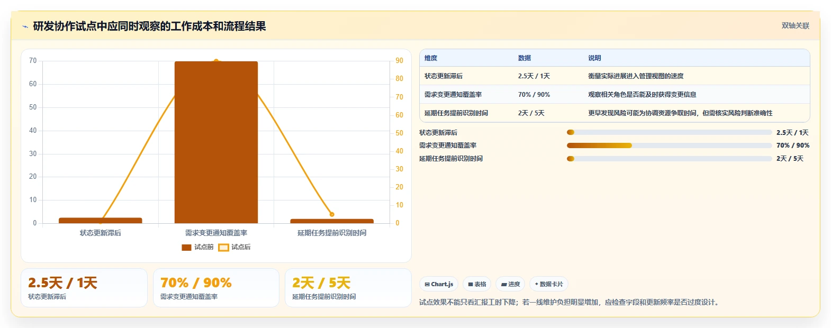
Task: Click the 状态更新滞后 x-axis label of the chart
Action: (101, 233)
